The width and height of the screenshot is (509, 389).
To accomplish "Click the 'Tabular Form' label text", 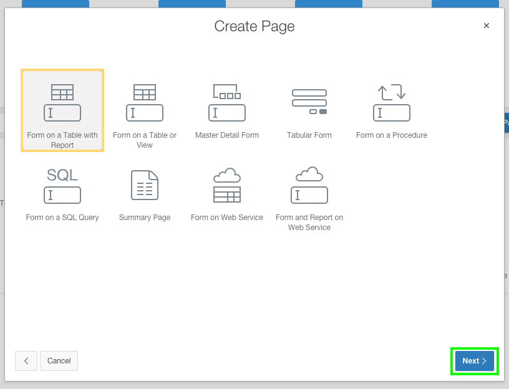I will click(309, 135).
